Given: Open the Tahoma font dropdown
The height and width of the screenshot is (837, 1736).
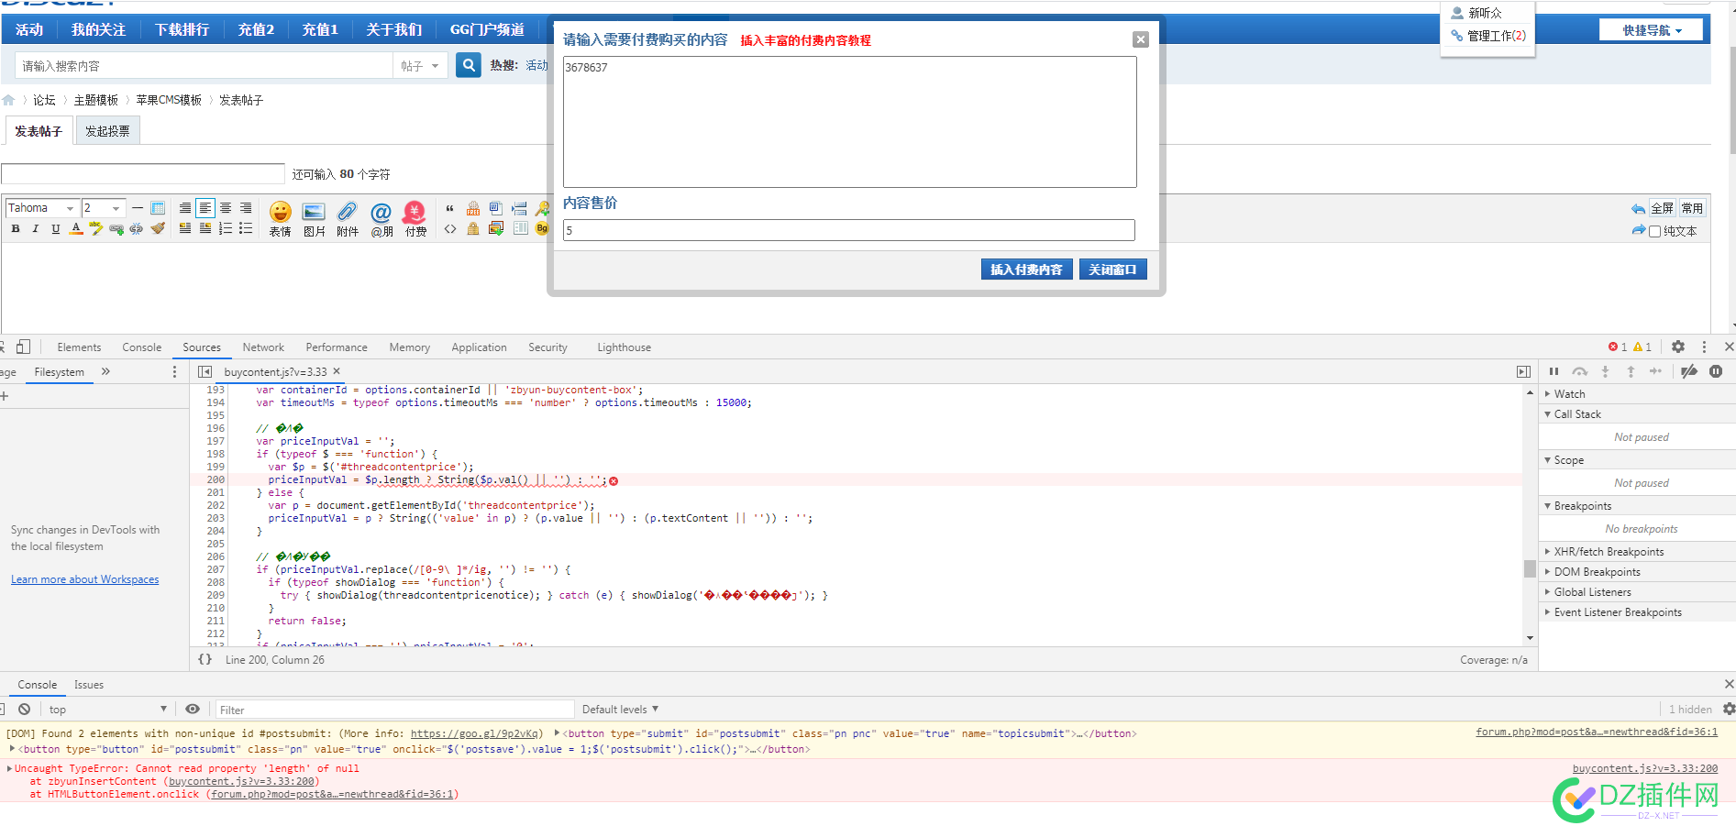Looking at the screenshot, I should tap(41, 208).
